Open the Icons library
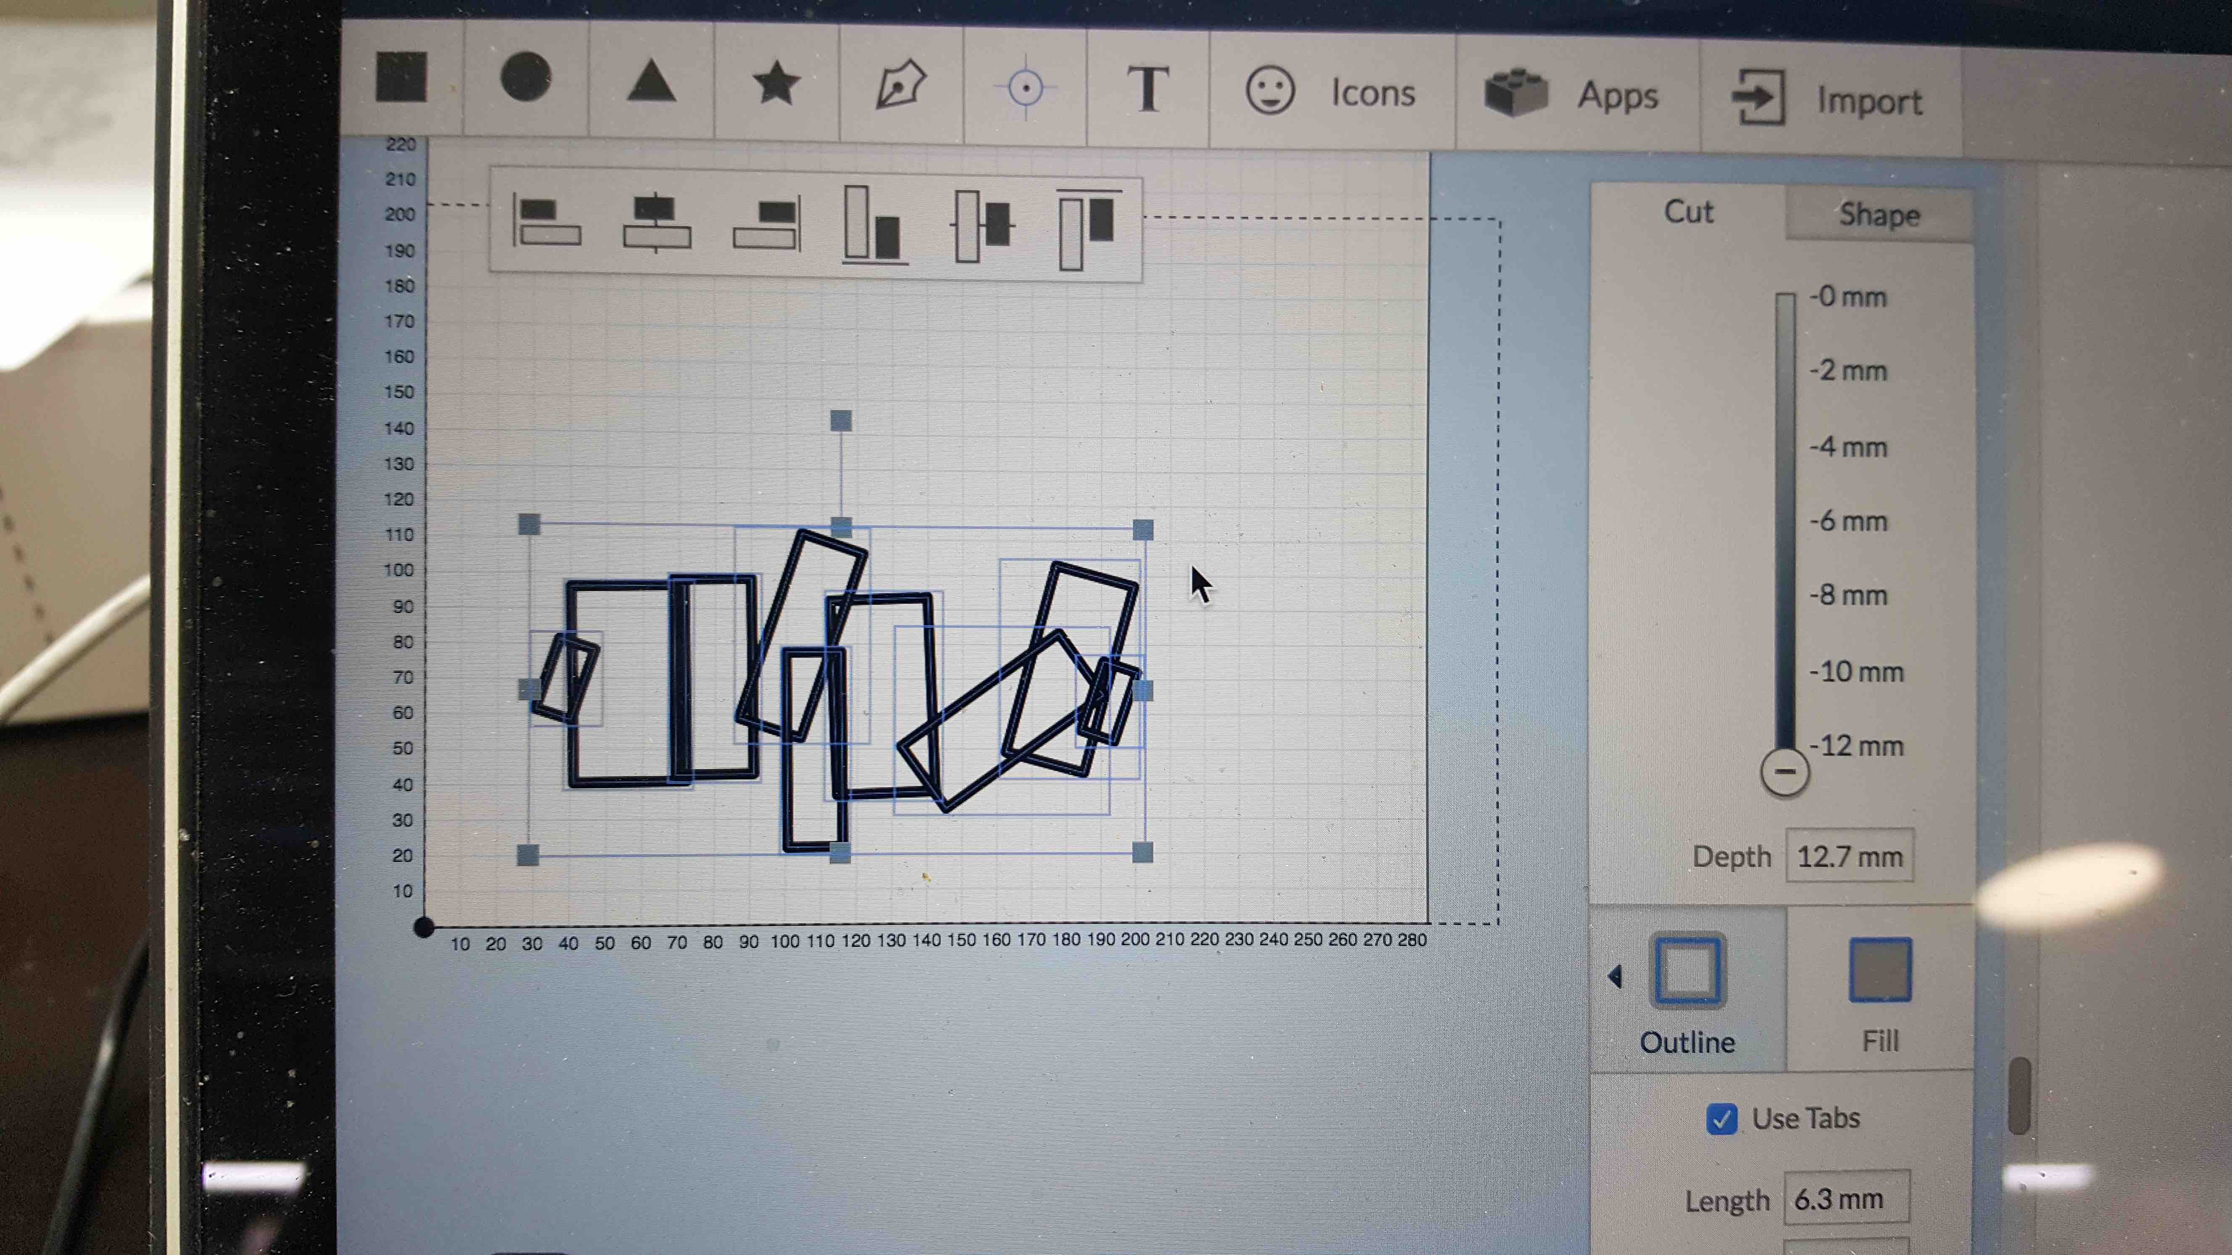Image resolution: width=2232 pixels, height=1255 pixels. (x=1331, y=91)
